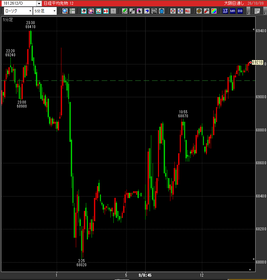
Task: Click the 68200 price axis label
Action: (261, 229)
